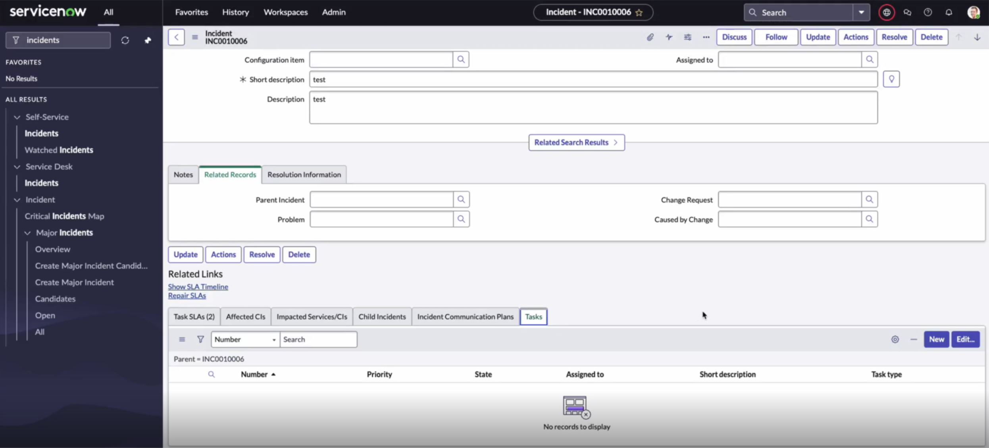Click the Assigned to lookup magnifier
Screen dimensions: 989x448
870,59
